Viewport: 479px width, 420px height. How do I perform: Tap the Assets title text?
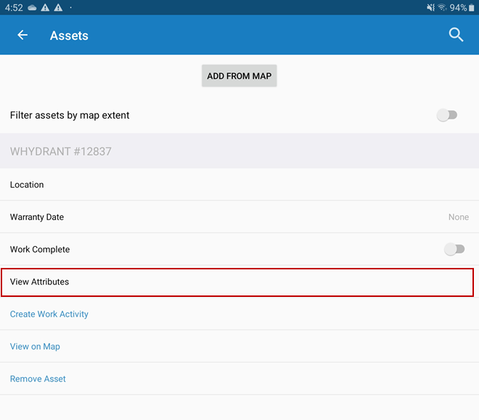(69, 35)
